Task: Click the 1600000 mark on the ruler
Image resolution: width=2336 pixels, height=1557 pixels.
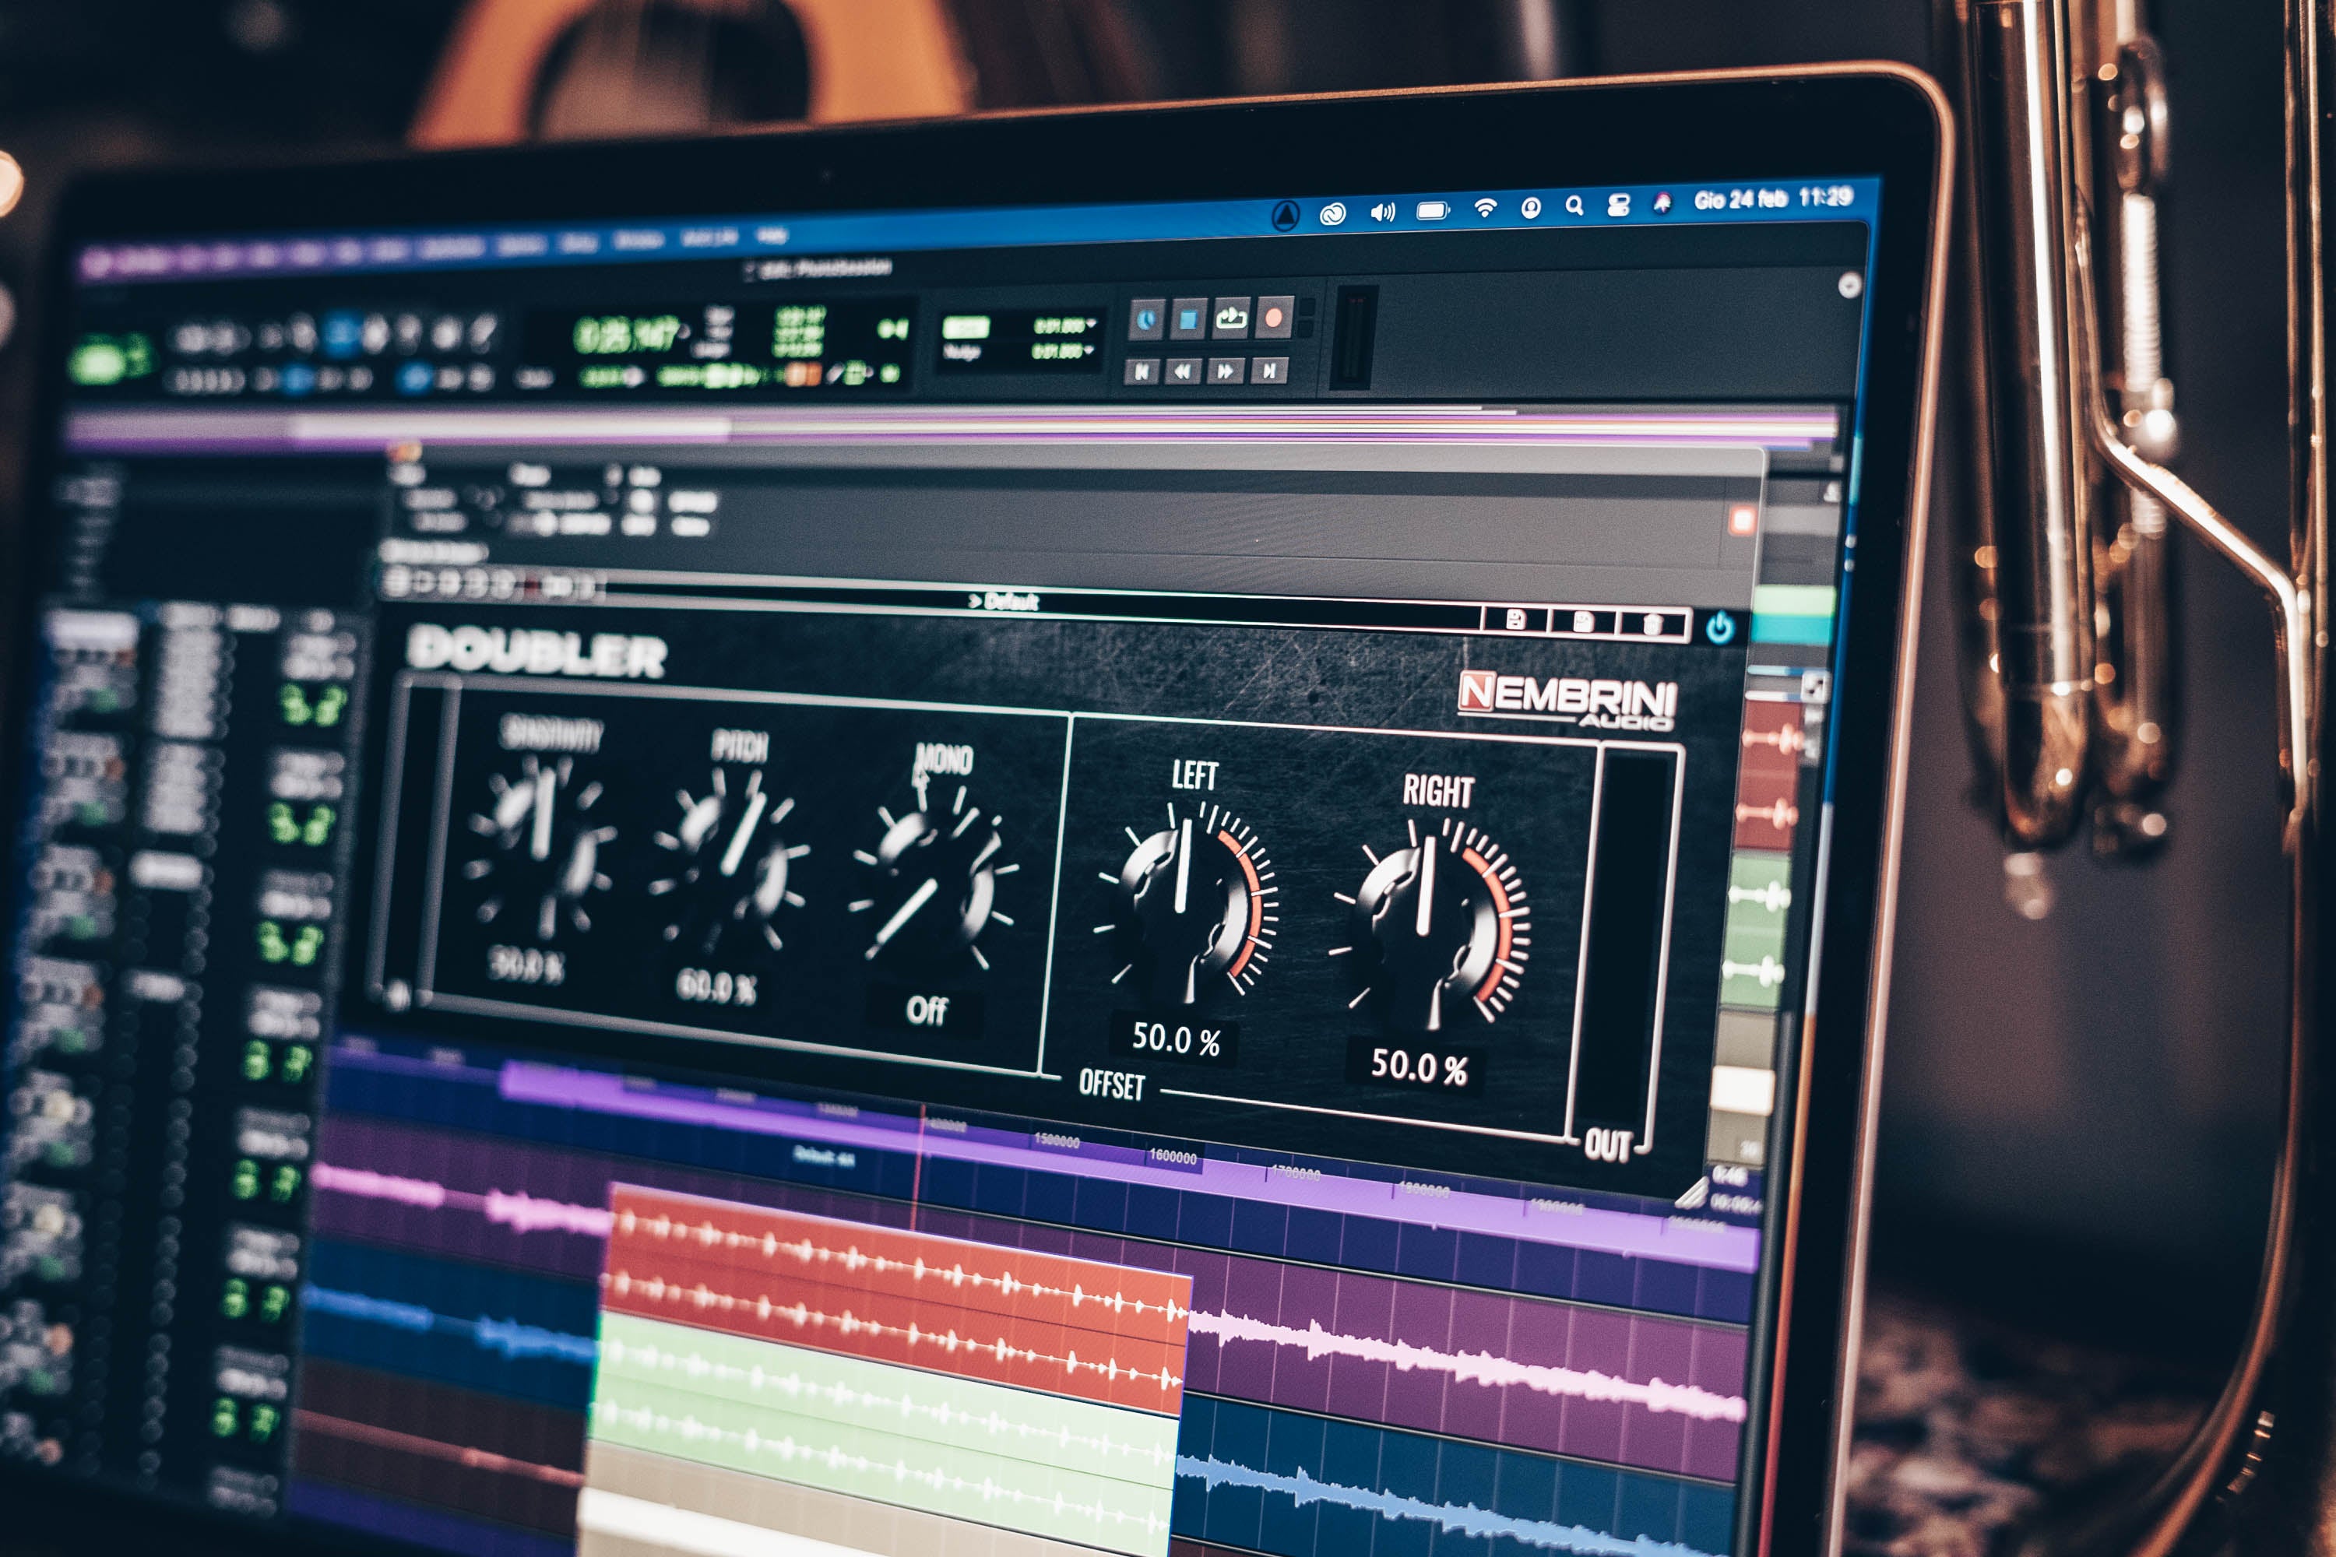Action: [x=1172, y=1156]
